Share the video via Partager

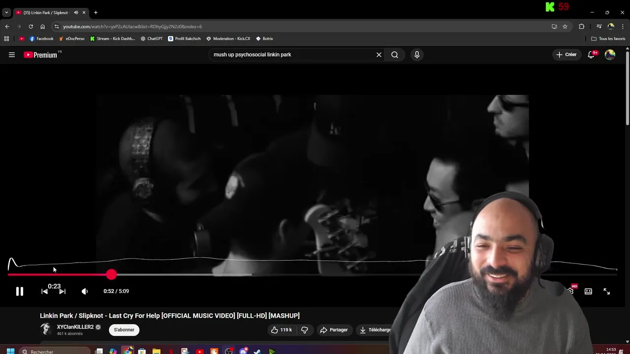pyautogui.click(x=334, y=330)
